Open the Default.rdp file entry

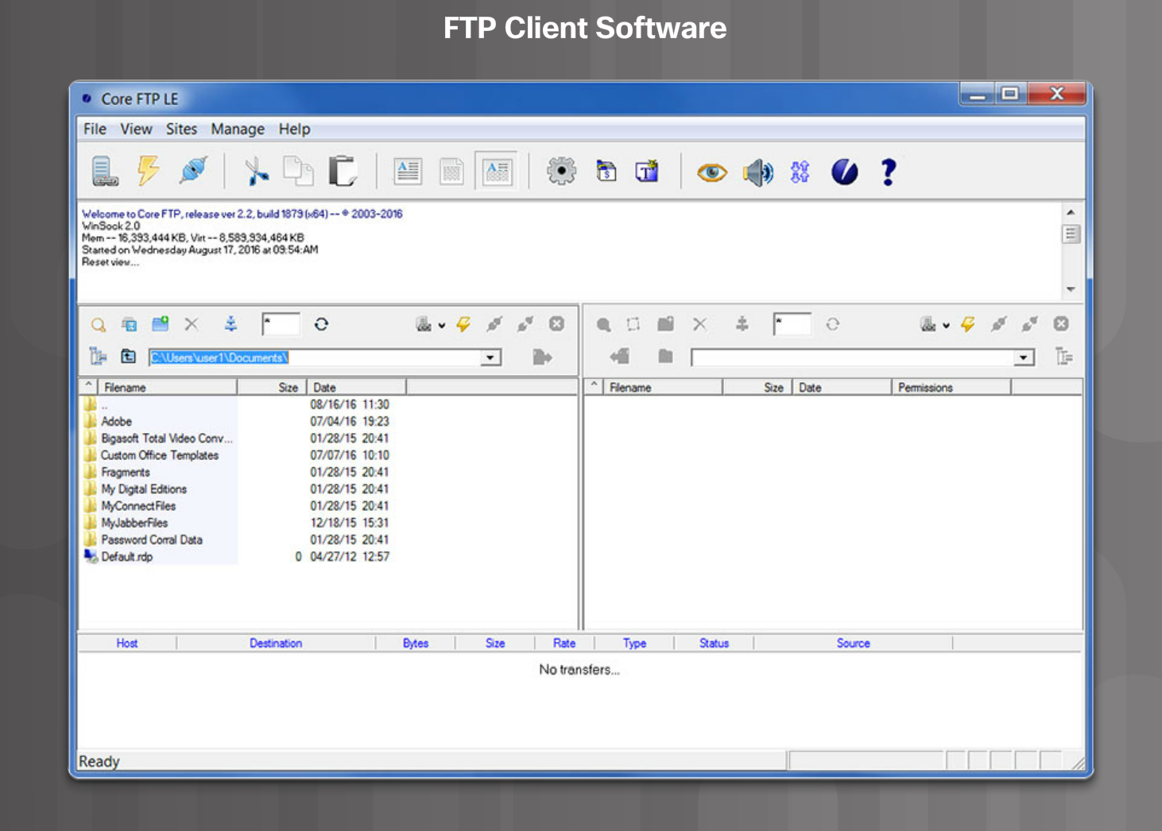click(127, 556)
